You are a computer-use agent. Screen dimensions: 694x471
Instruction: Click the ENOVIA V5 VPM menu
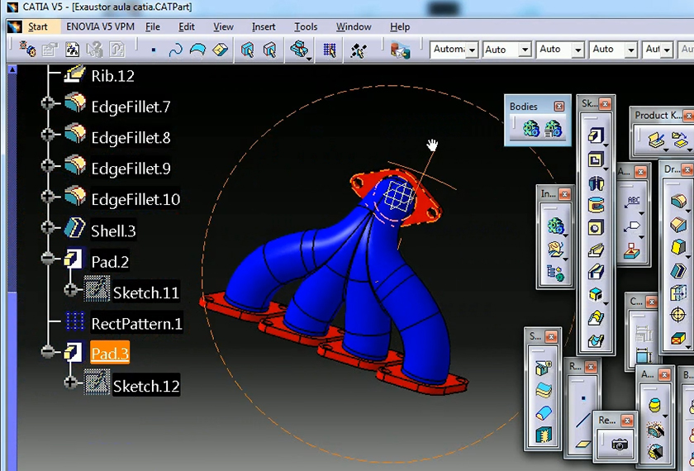[x=100, y=26]
